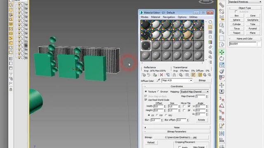The height and width of the screenshot is (148, 264).
Task: Create a Teapot primitive button
Action: tap(236, 33)
